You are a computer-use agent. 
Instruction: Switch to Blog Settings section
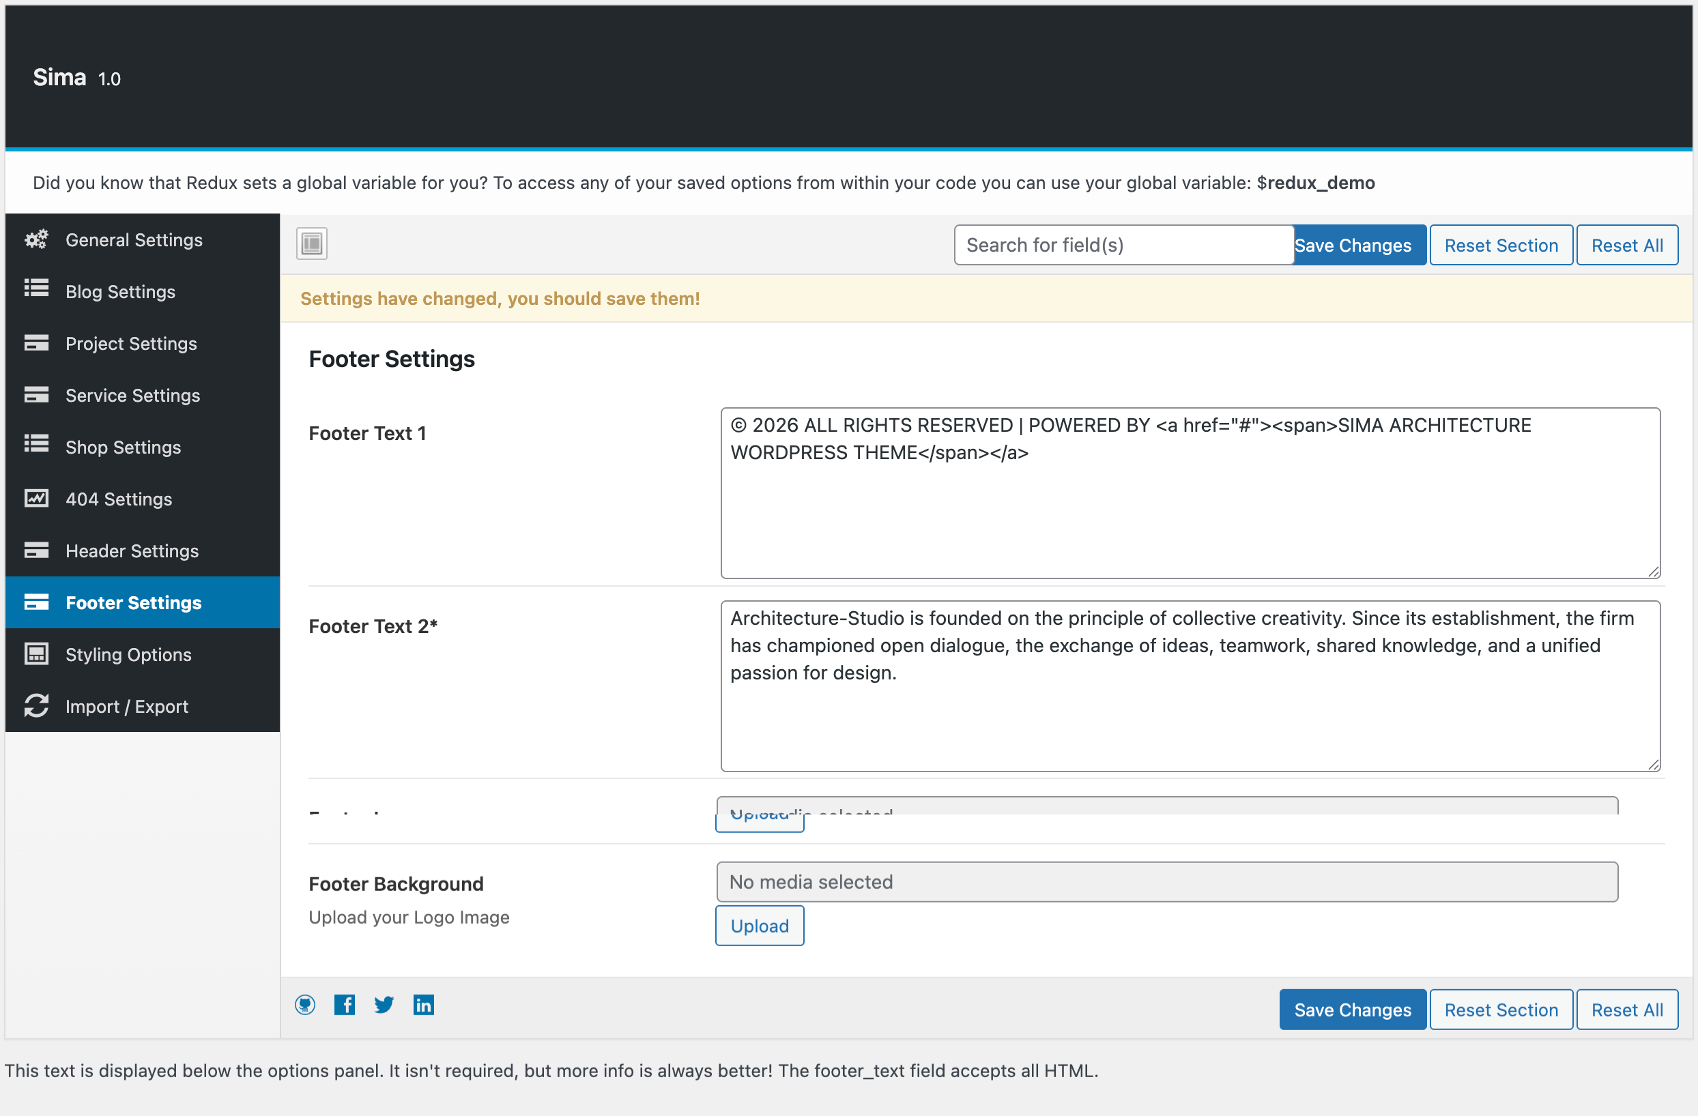pos(143,292)
